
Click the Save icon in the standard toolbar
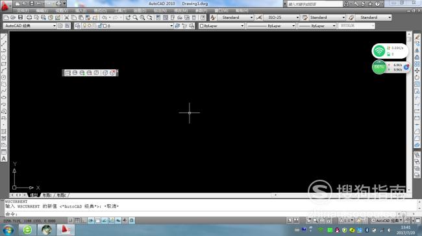click(21, 17)
